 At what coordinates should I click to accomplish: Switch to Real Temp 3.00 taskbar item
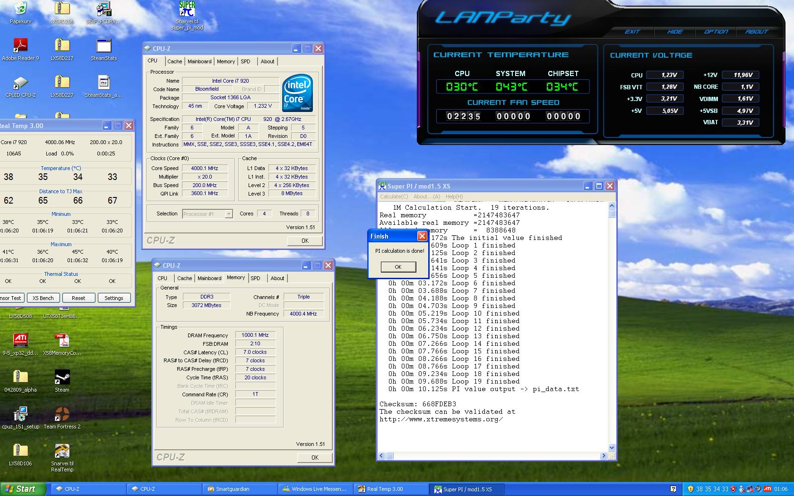click(391, 489)
